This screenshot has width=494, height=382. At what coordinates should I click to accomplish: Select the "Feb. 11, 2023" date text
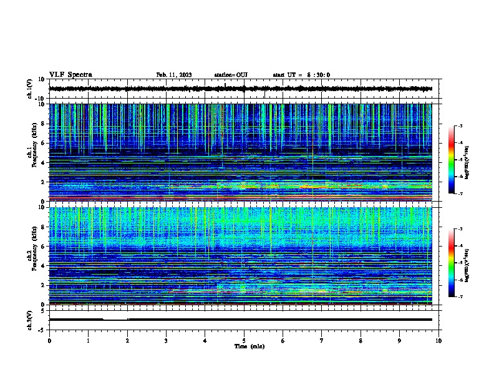pyautogui.click(x=174, y=75)
